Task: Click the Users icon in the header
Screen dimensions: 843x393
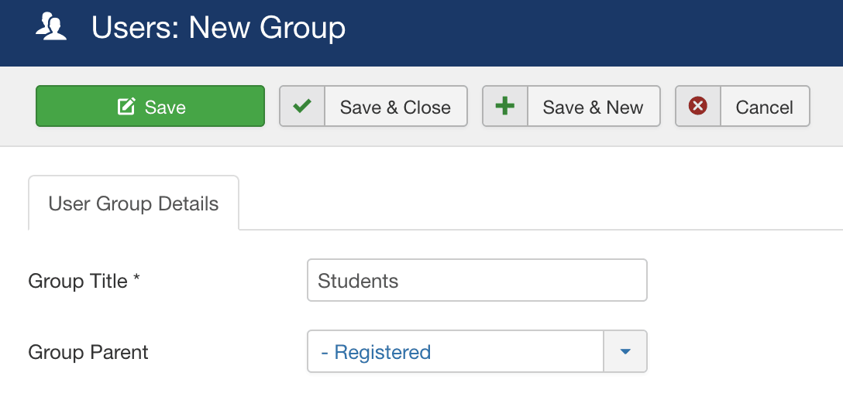Action: 51,27
